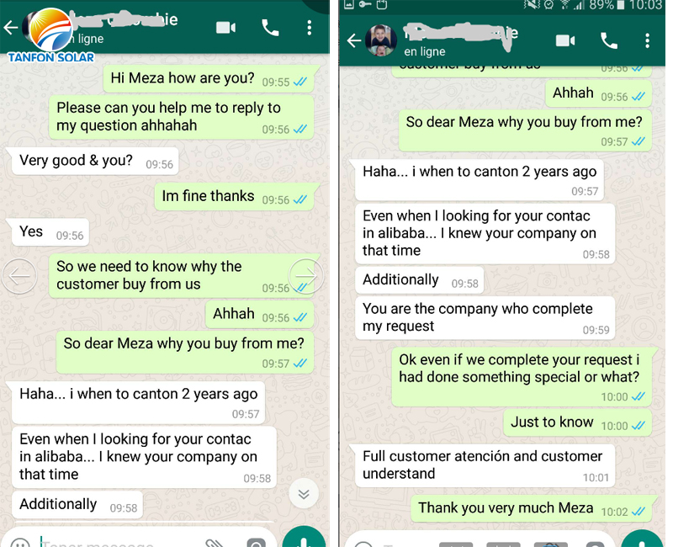Click the attachment paperclip icon

(x=215, y=542)
